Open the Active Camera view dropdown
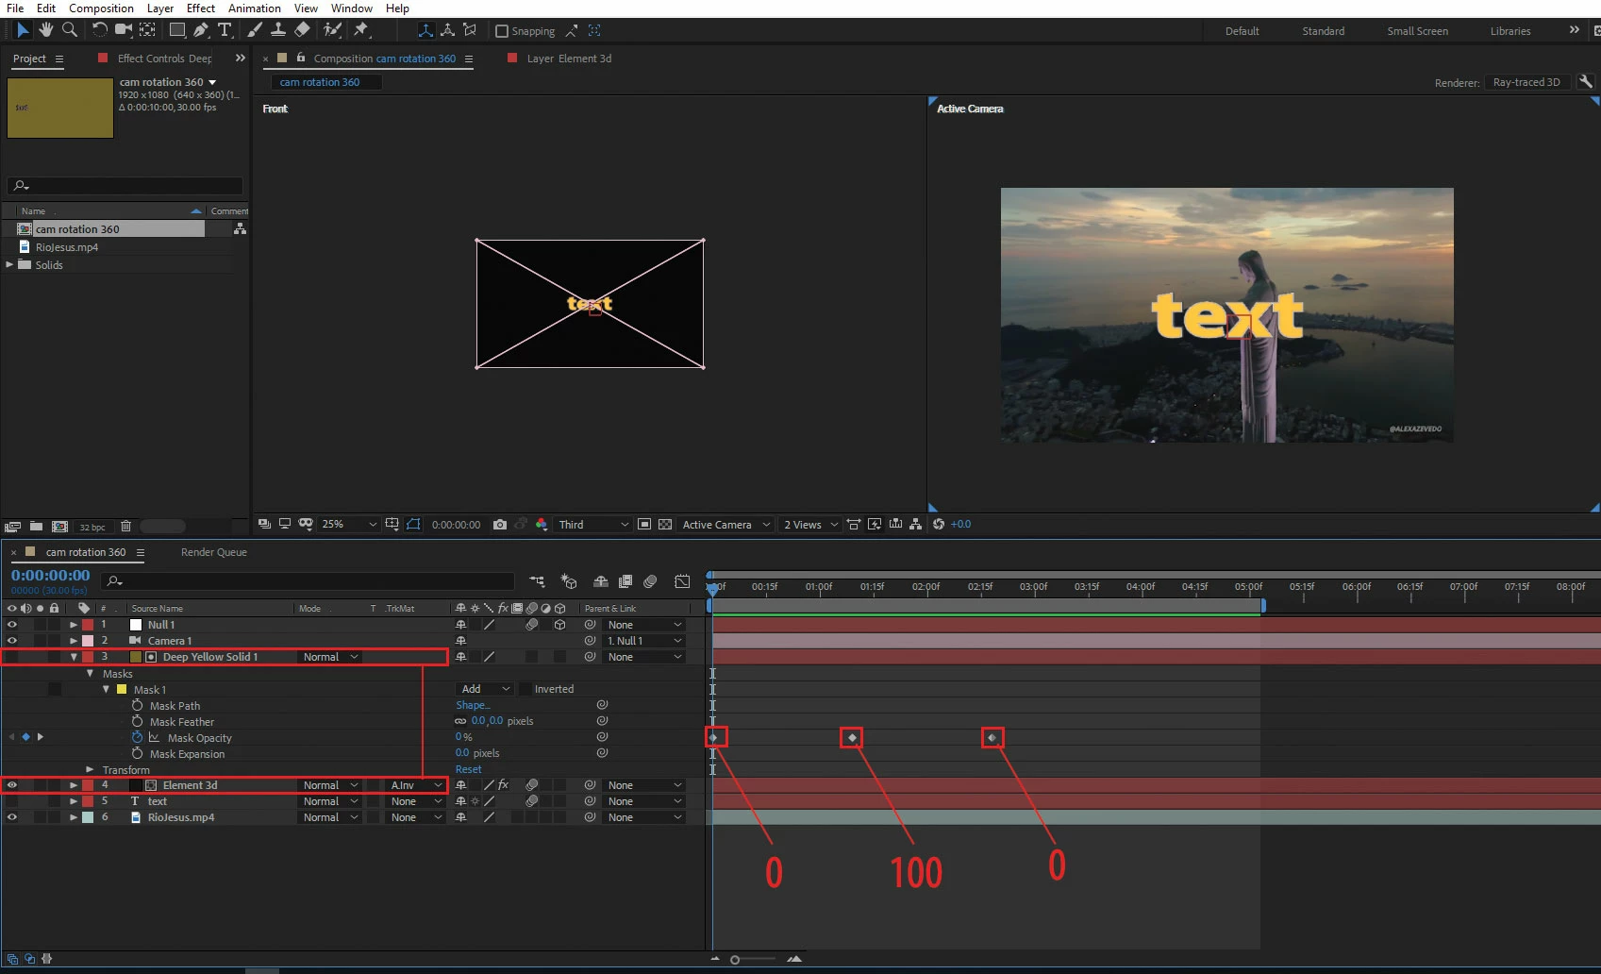This screenshot has height=974, width=1601. click(725, 525)
